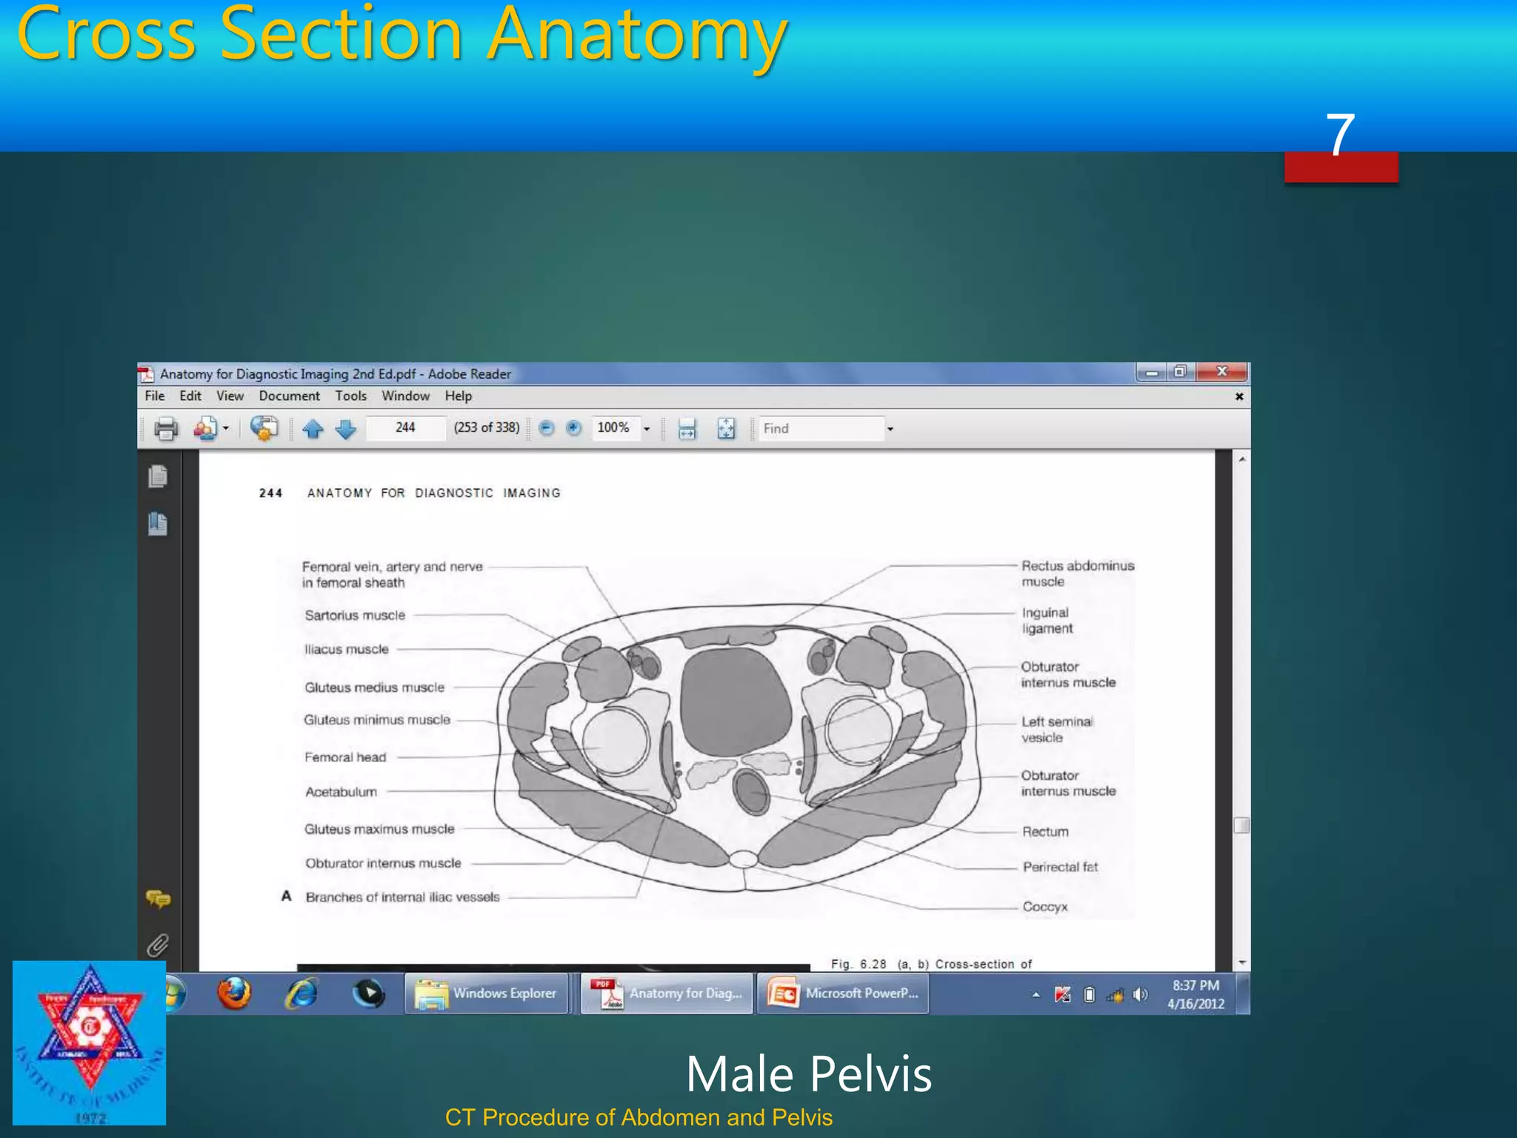This screenshot has height=1138, width=1517.
Task: Click the Find search box
Action: 821,428
